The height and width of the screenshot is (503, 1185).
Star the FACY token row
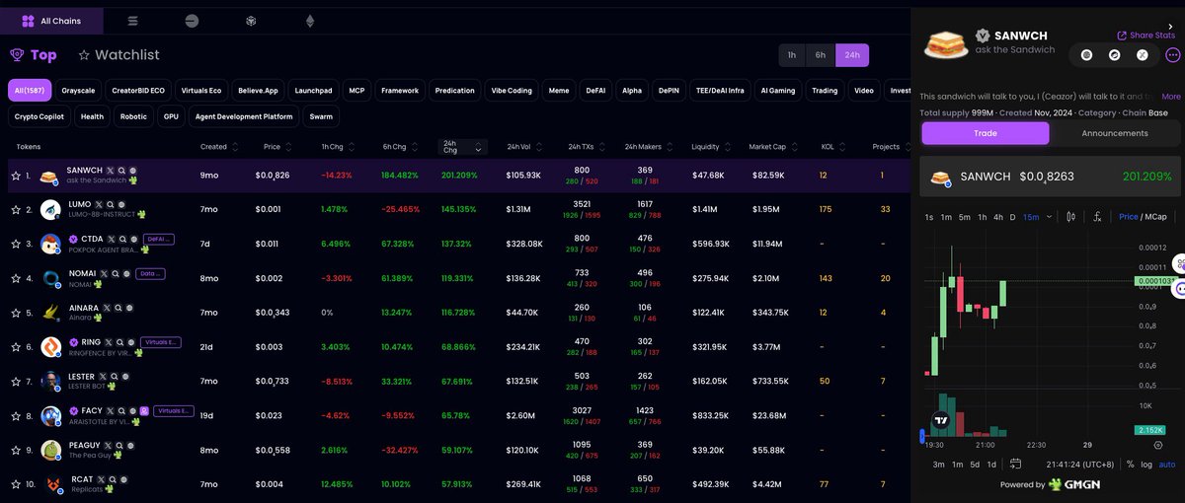click(16, 415)
